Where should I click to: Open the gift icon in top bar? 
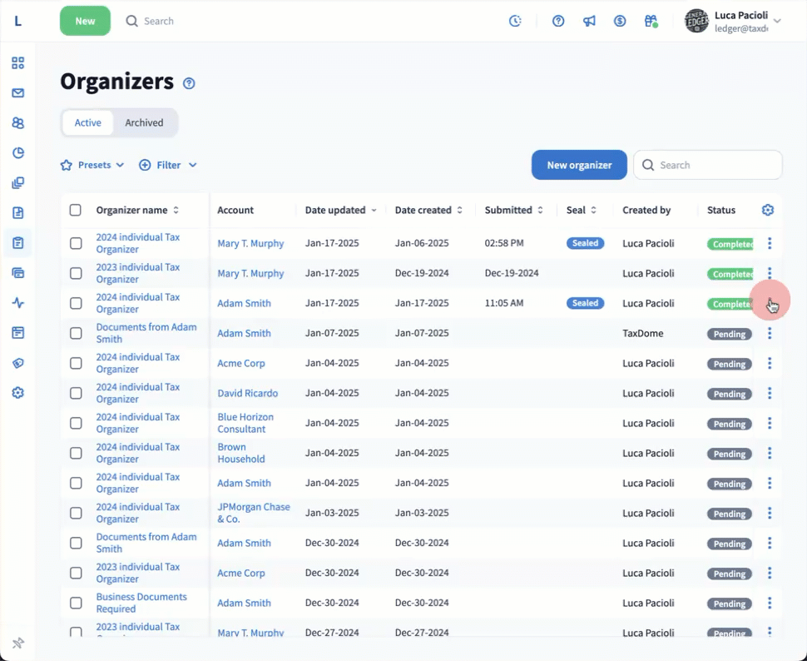(x=651, y=21)
